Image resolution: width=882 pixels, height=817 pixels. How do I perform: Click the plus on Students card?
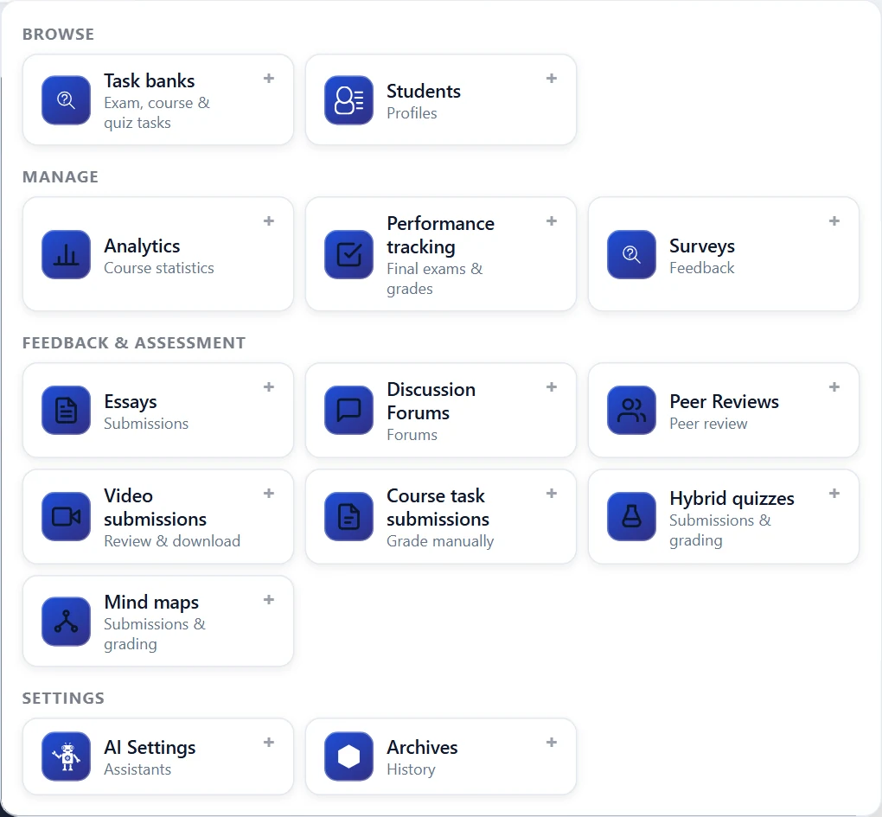(552, 78)
